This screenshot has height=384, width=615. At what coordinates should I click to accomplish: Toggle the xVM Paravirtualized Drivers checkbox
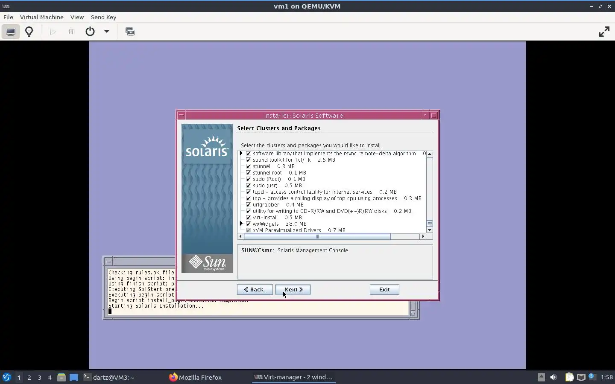249,230
